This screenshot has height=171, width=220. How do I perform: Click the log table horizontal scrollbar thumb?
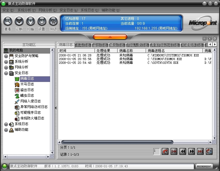117,142
